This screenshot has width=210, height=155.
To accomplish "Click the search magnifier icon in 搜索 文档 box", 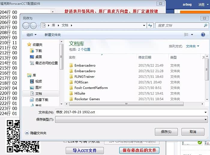I will coord(205,25).
